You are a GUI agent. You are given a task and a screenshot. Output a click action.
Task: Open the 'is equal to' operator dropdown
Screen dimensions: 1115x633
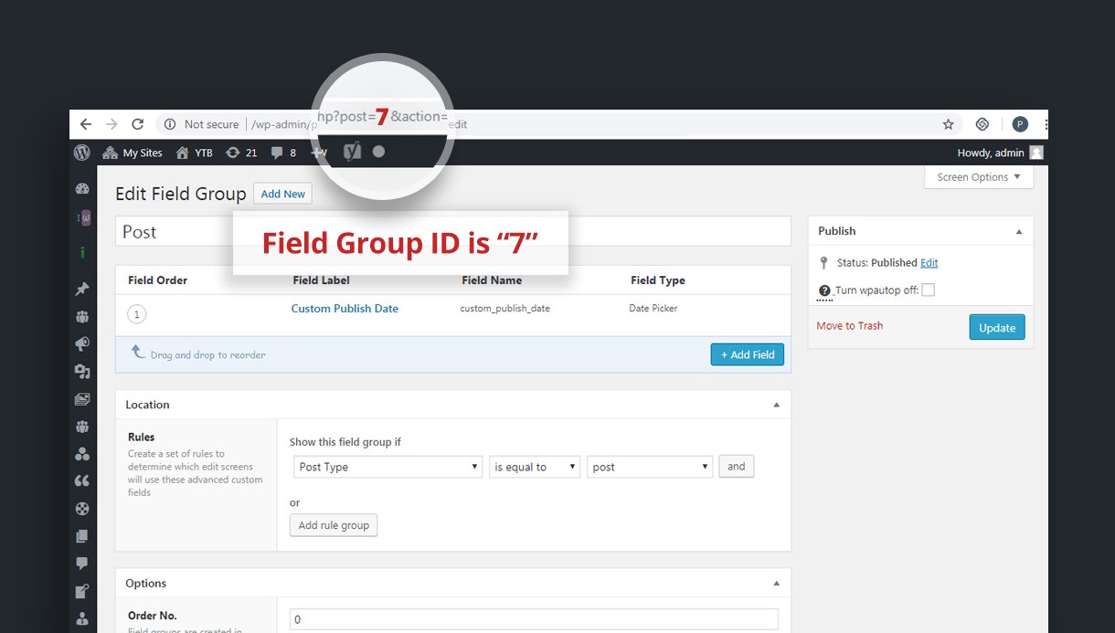coord(535,467)
